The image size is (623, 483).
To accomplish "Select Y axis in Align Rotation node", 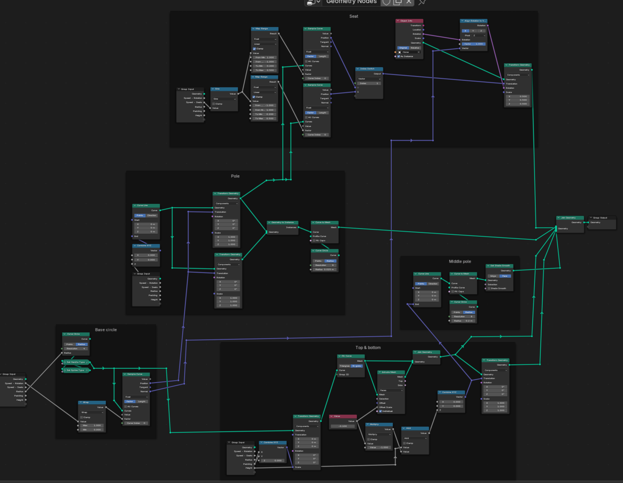I will tap(474, 31).
